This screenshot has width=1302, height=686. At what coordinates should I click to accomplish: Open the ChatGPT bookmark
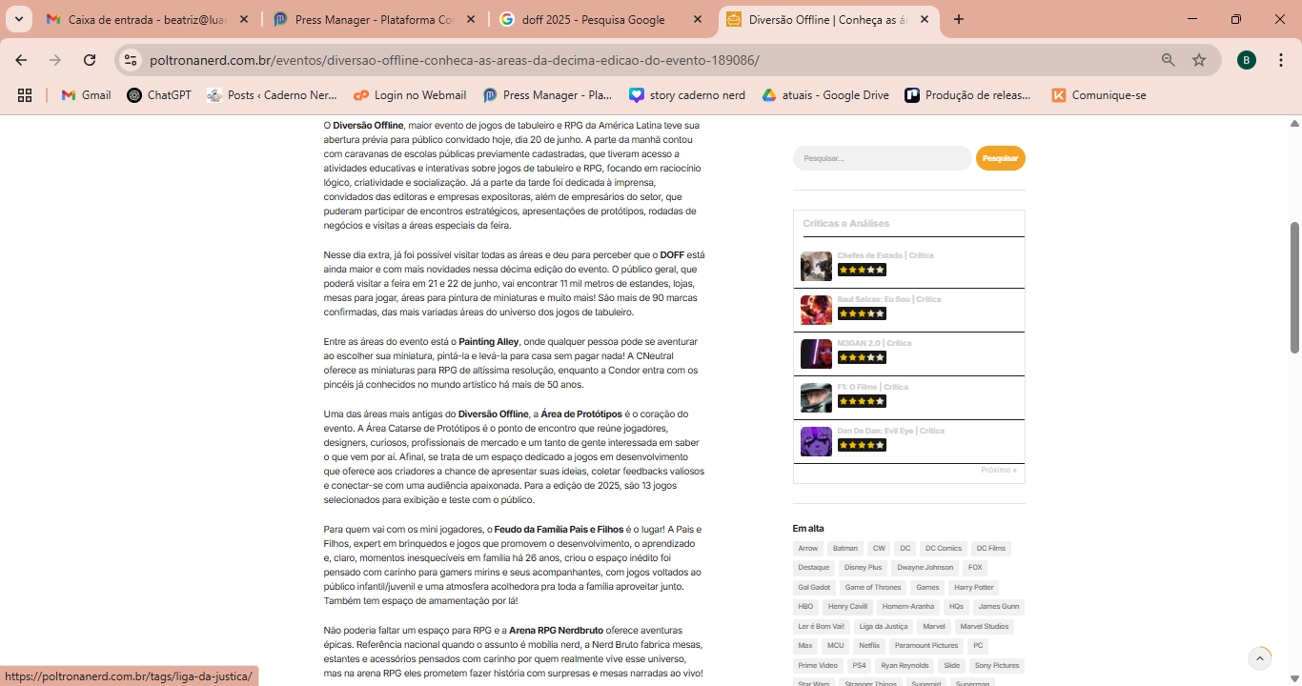[x=159, y=95]
